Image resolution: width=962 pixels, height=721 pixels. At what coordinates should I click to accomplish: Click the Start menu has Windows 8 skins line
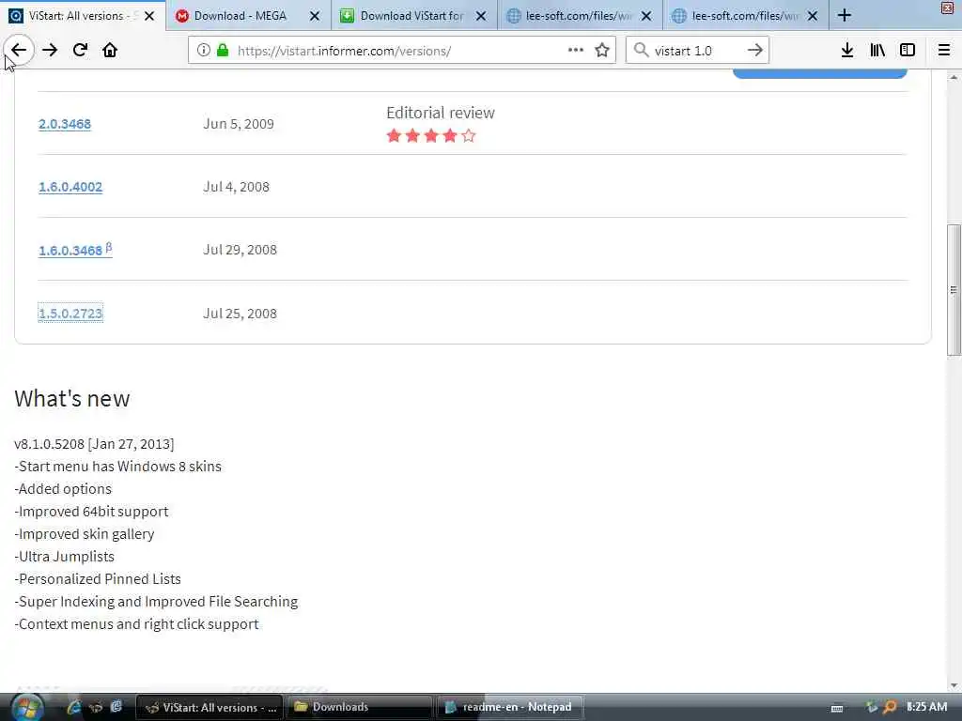click(117, 467)
